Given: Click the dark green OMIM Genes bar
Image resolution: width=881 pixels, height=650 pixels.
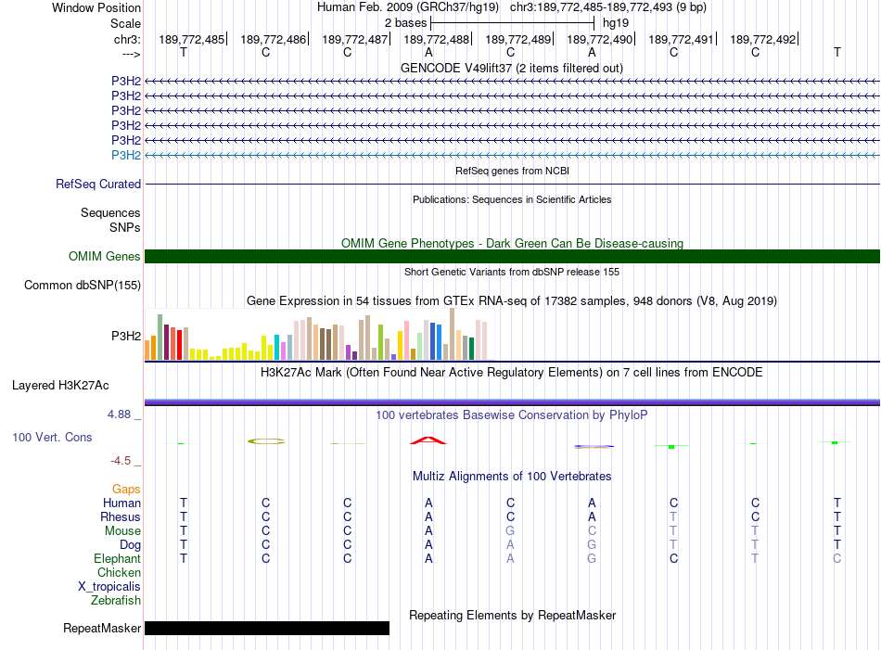Looking at the screenshot, I should tap(512, 256).
